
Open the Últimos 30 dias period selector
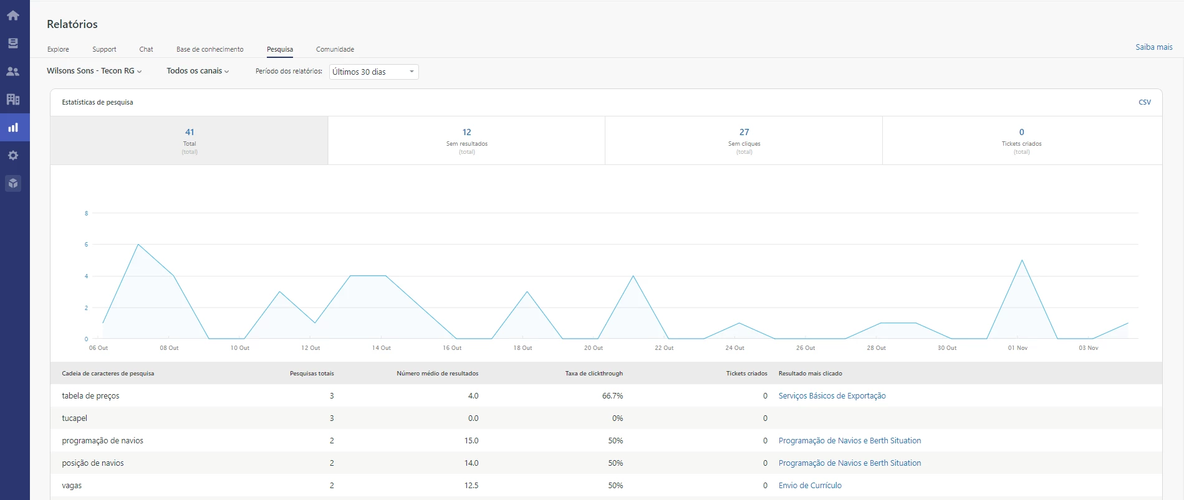373,72
